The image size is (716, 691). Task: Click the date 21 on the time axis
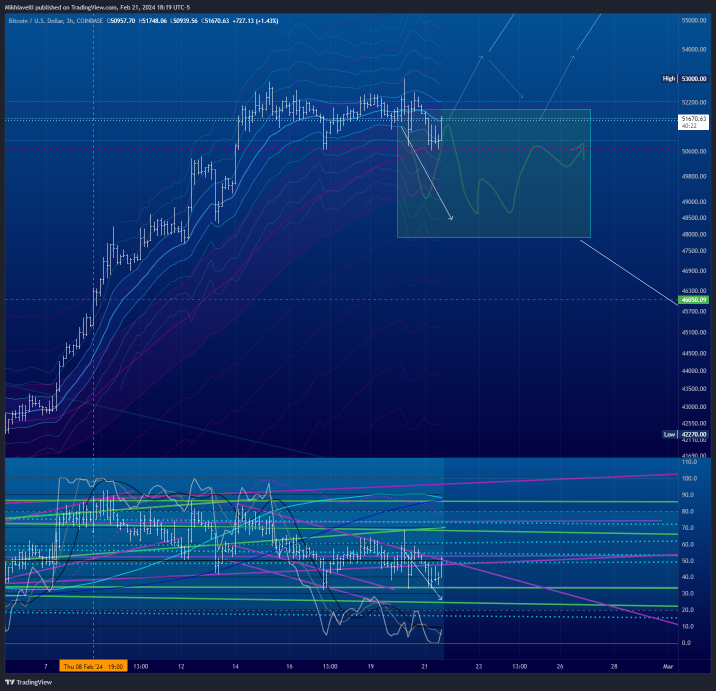(424, 666)
